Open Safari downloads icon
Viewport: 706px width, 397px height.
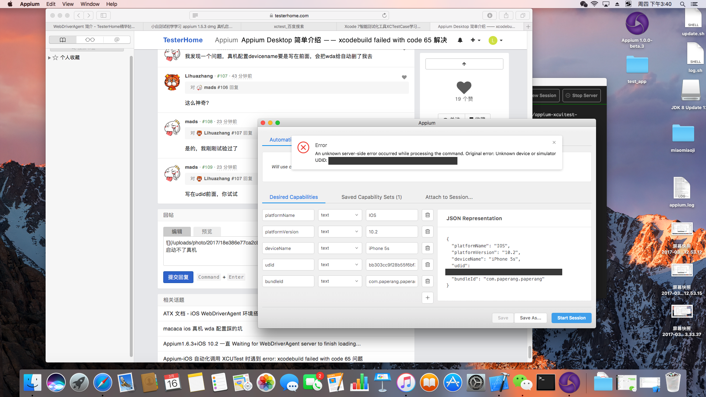(x=489, y=15)
